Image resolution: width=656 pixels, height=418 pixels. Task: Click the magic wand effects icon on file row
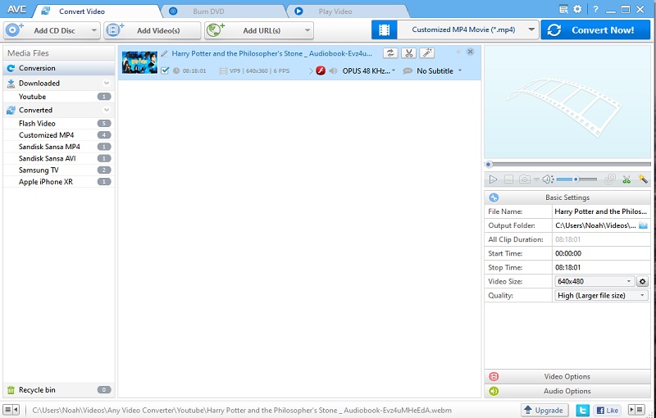[x=427, y=53]
